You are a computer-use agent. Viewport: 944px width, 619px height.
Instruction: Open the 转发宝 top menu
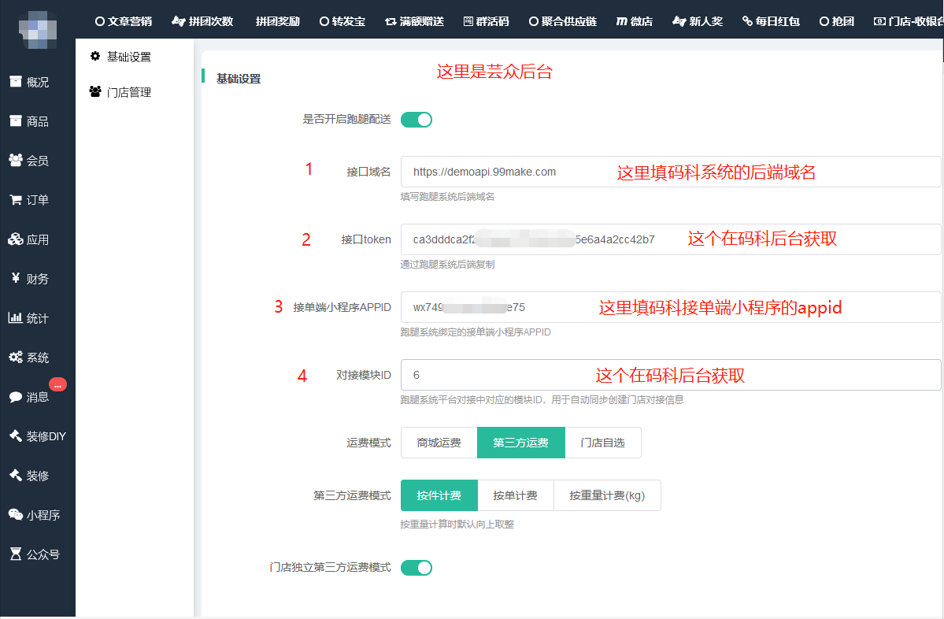tap(342, 21)
